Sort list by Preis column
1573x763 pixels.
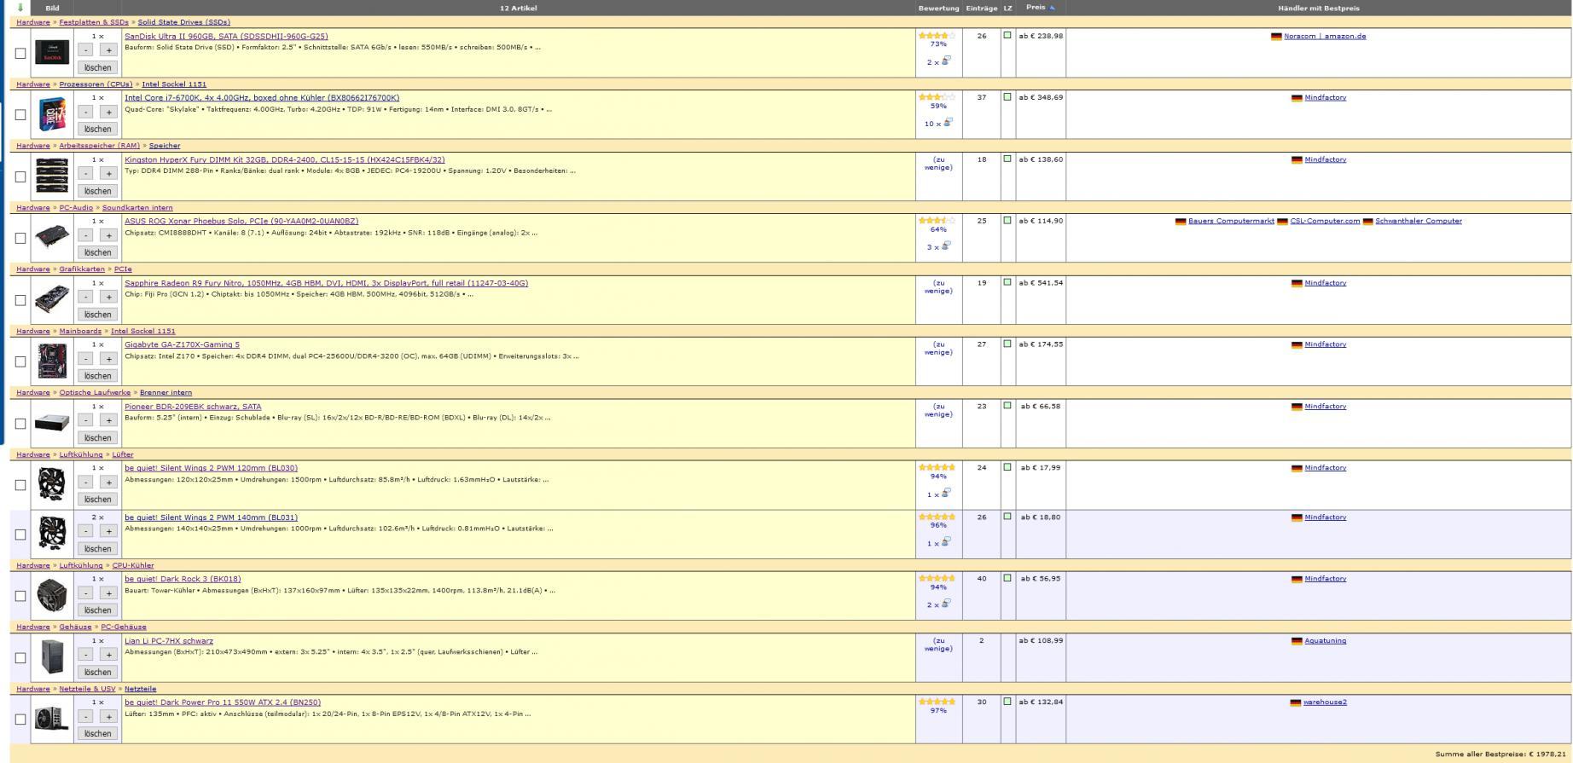point(1036,8)
